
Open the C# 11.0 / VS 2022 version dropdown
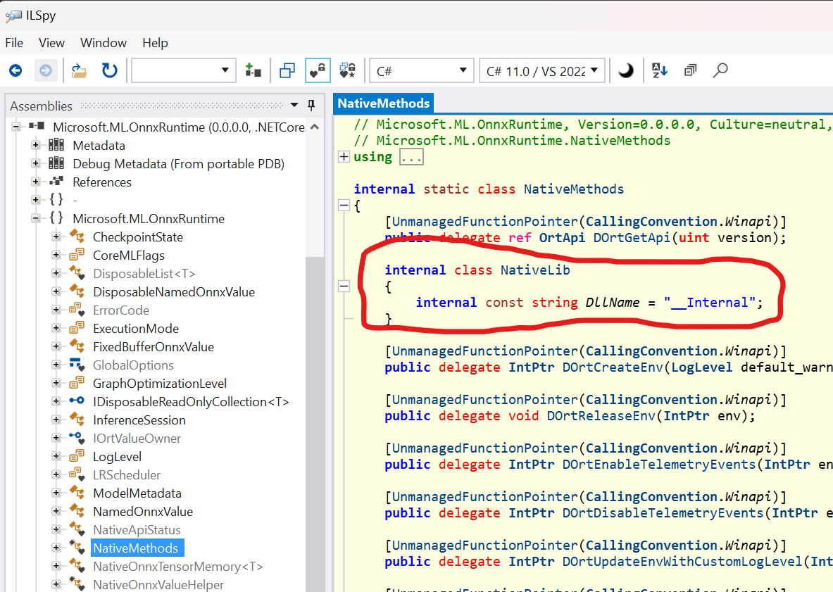pyautogui.click(x=542, y=70)
